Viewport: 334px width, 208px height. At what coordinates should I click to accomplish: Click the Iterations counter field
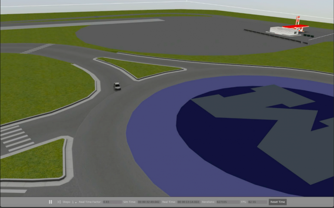point(227,202)
